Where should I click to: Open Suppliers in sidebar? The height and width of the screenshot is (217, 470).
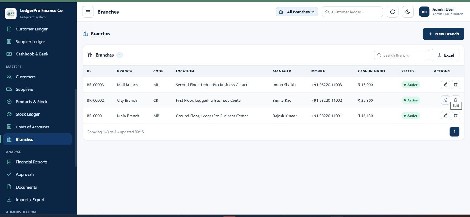coord(38,89)
